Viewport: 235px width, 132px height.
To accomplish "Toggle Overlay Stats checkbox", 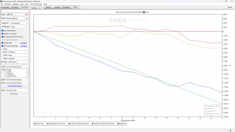I will (2, 43).
